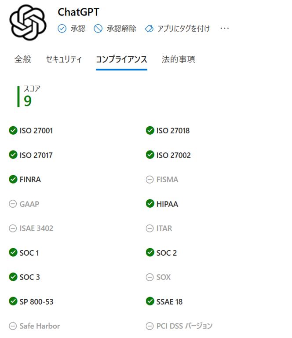The width and height of the screenshot is (292, 338).
Task: Open the セキュリティ tab
Action: (x=64, y=59)
